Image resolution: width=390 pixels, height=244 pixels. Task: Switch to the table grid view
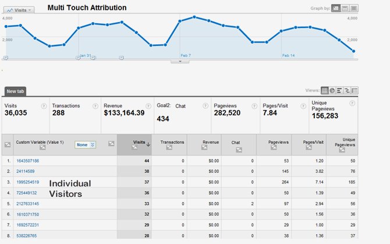(325, 90)
